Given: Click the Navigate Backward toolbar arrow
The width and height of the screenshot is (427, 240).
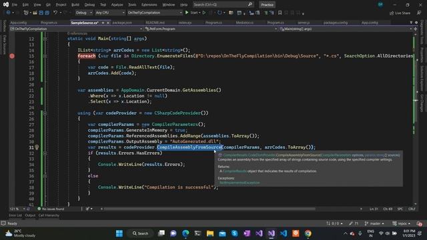Looking at the screenshot, I should point(8,13).
